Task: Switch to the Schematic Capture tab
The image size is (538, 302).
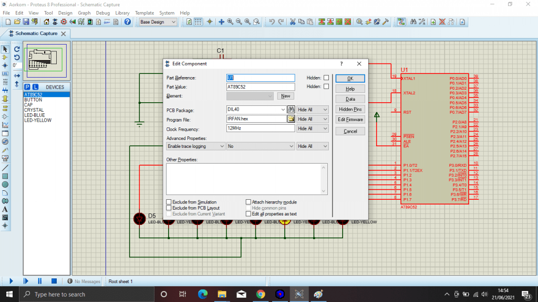Action: tap(36, 34)
